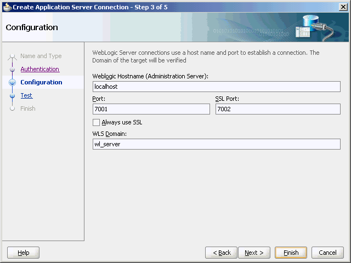Click the Test step bullet icon

pyautogui.click(x=12, y=96)
